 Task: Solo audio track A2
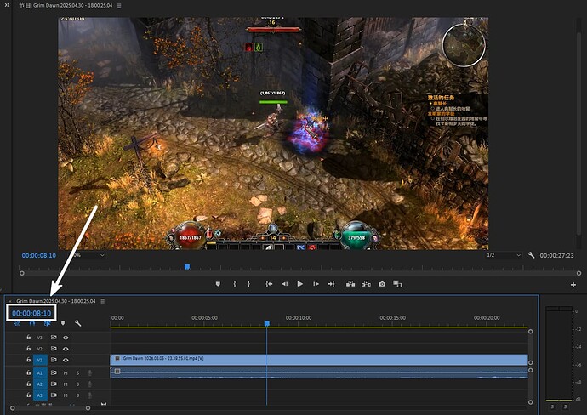click(x=78, y=384)
